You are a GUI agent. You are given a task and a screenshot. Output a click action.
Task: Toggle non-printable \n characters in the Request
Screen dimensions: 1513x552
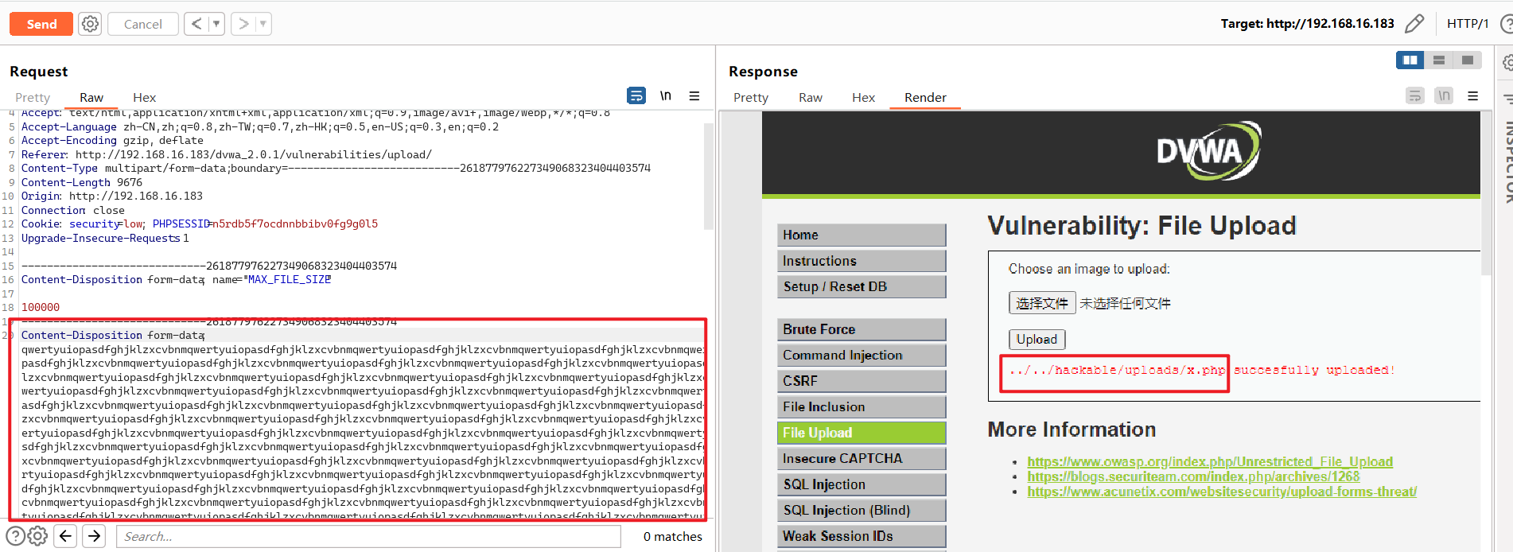(666, 95)
